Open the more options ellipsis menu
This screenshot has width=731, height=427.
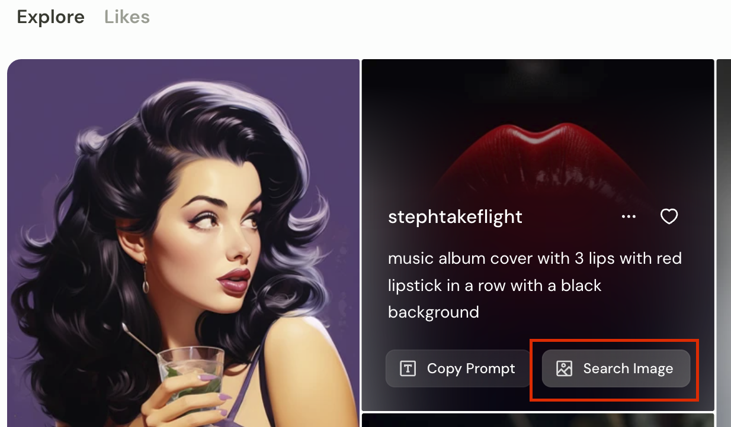point(629,217)
